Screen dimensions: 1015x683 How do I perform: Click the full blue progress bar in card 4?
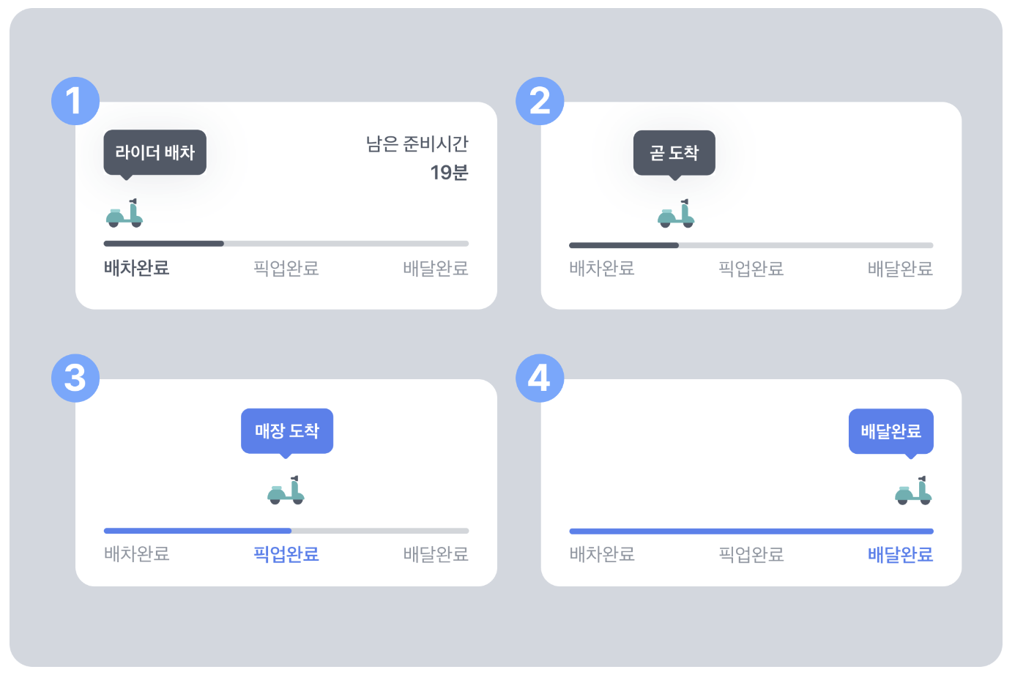(x=751, y=531)
